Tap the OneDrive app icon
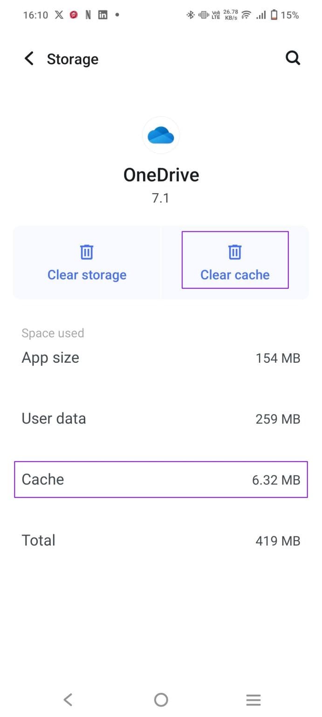The height and width of the screenshot is (717, 322). click(161, 135)
